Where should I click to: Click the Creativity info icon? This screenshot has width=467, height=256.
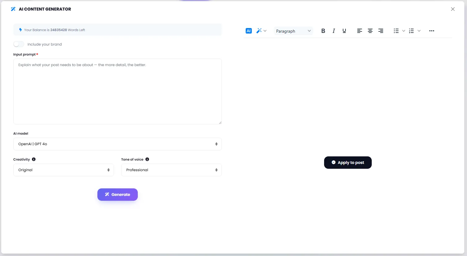pyautogui.click(x=34, y=159)
